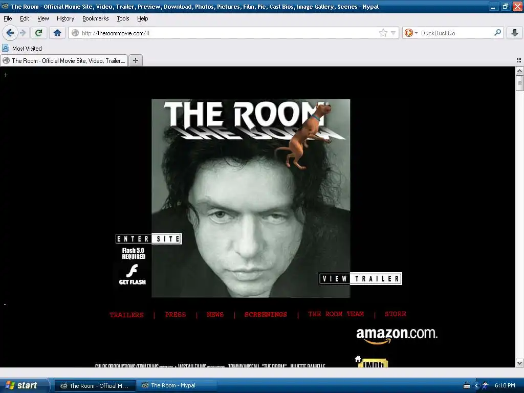This screenshot has width=524, height=393.
Task: Click the VIEW TRAILER button
Action: 361,279
